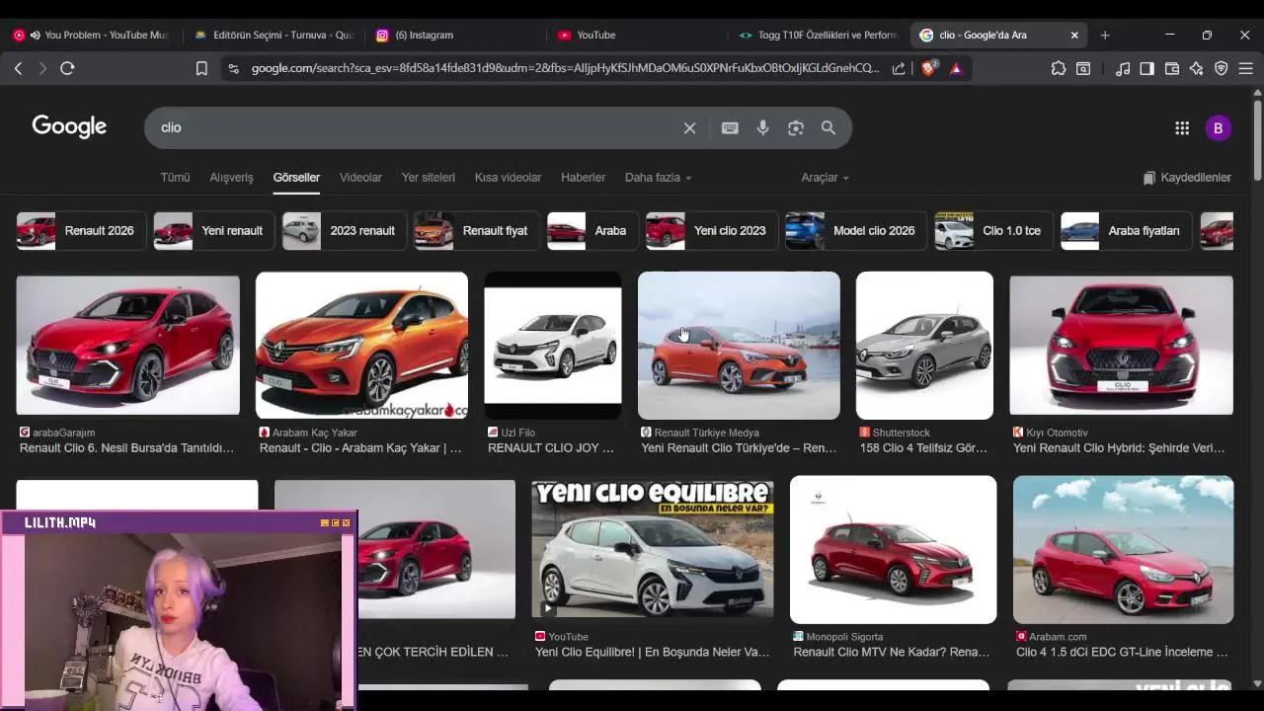This screenshot has height=711, width=1264.
Task: Switch to Editörün Seçimi Turnuva tab
Action: (x=274, y=35)
